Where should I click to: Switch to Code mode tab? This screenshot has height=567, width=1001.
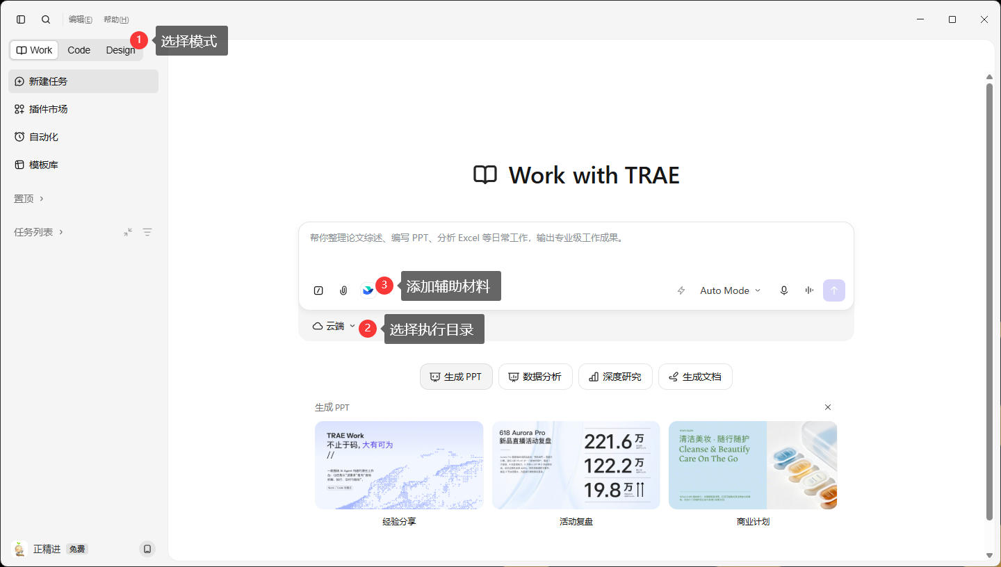pos(79,50)
